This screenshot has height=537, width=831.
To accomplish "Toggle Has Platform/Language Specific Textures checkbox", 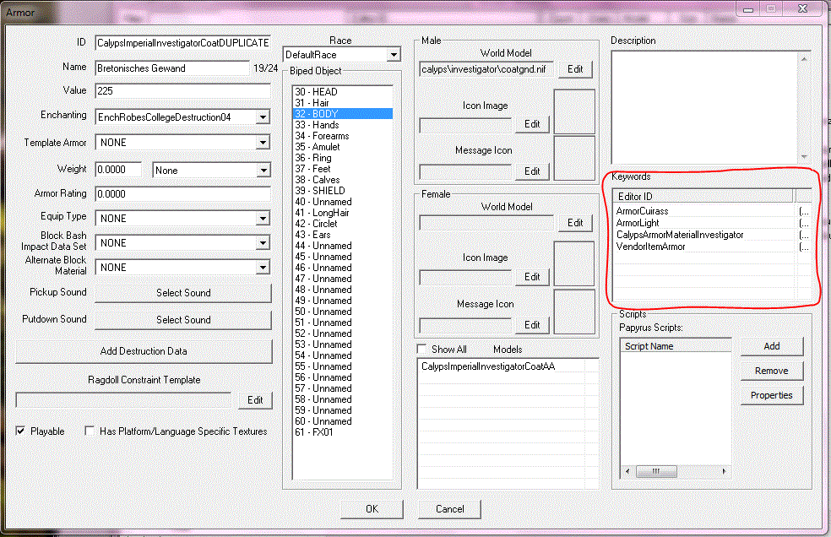I will click(90, 431).
